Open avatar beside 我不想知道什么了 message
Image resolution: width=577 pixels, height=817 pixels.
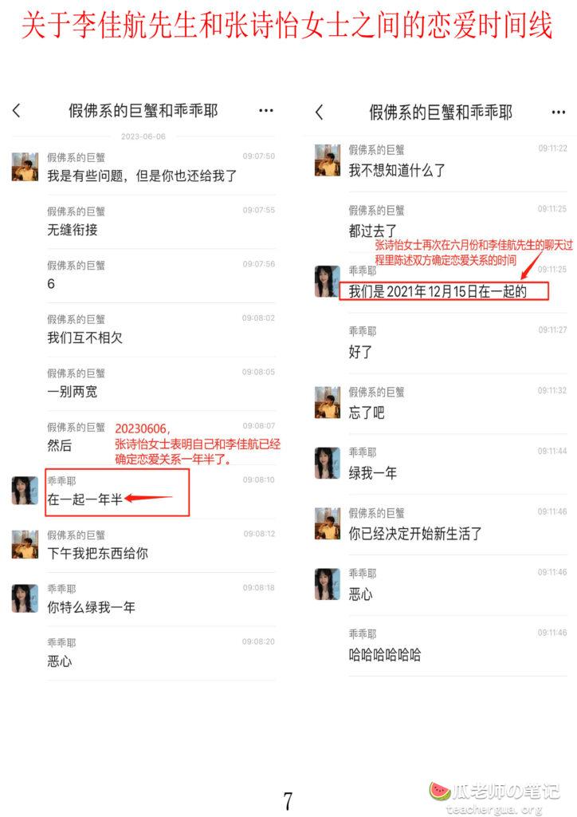[x=328, y=160]
